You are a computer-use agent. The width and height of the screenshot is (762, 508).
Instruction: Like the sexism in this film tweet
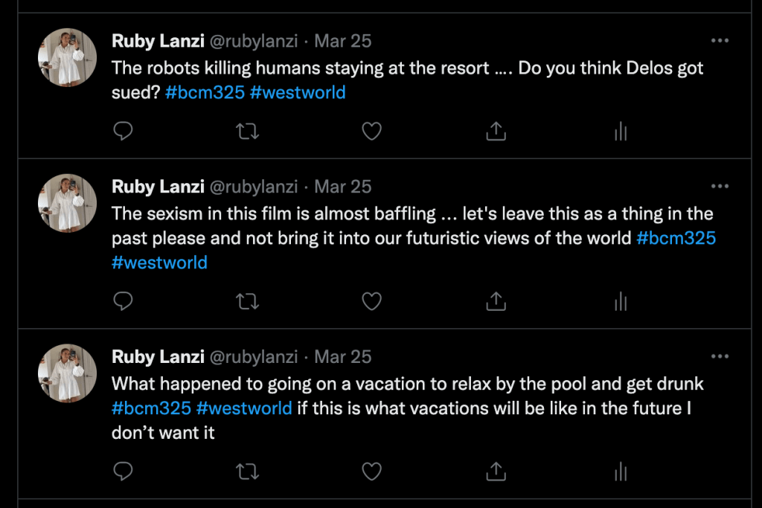[371, 301]
